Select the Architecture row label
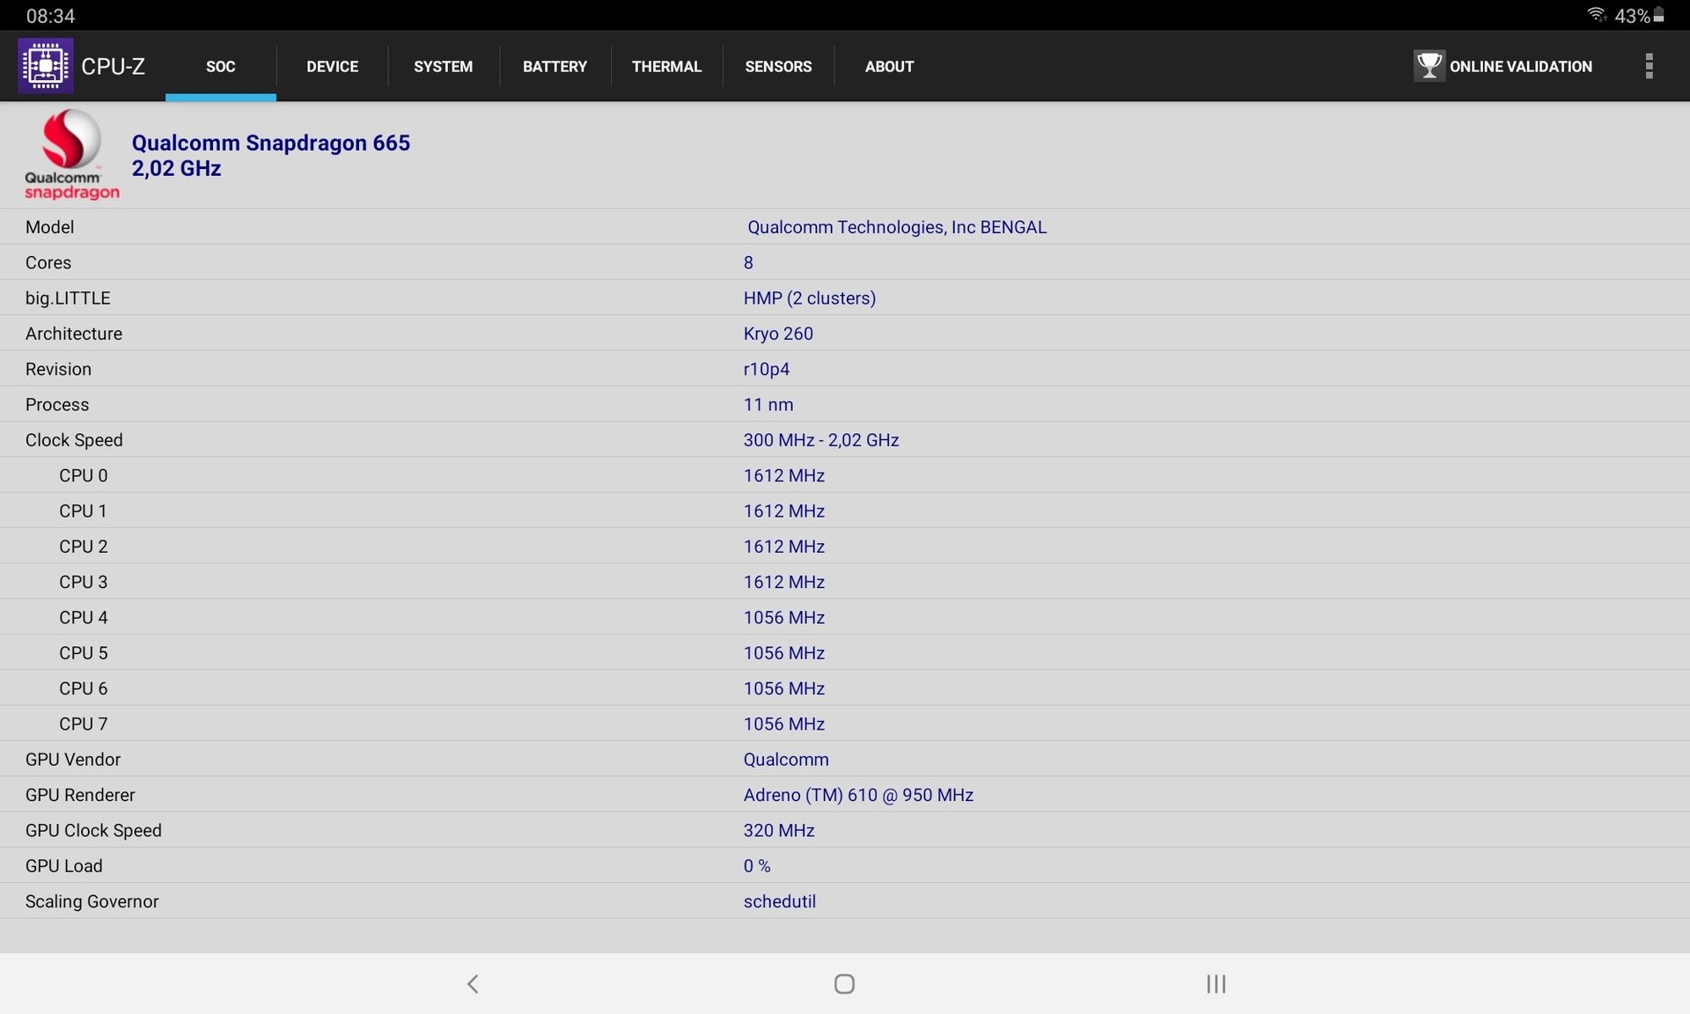 click(74, 334)
